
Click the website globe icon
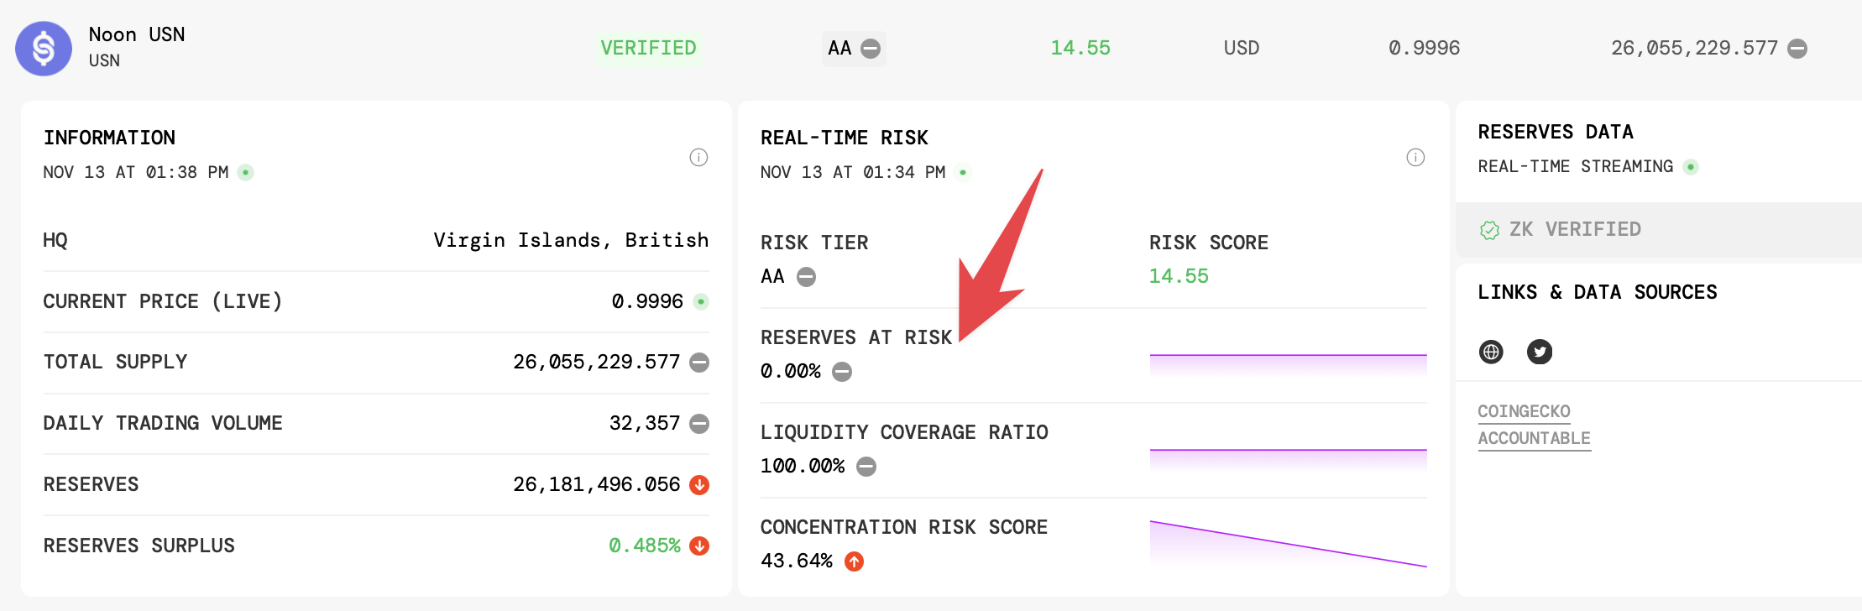1491,352
